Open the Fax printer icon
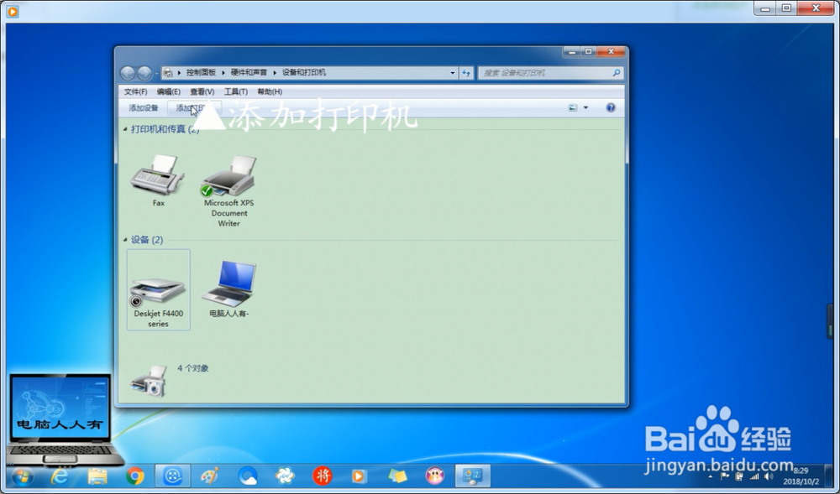This screenshot has height=494, width=840. pyautogui.click(x=158, y=180)
